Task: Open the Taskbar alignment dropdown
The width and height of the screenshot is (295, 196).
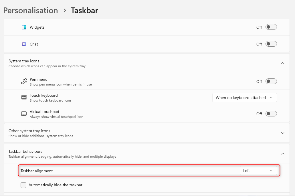Action: [x=258, y=171]
